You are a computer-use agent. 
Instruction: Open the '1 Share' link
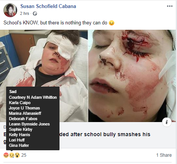coord(164,155)
